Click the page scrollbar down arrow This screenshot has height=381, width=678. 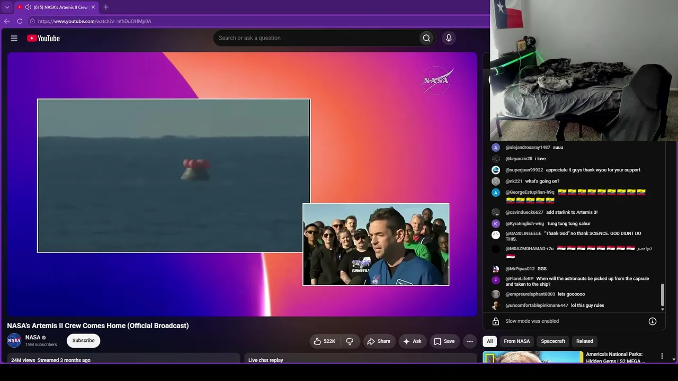(674, 360)
